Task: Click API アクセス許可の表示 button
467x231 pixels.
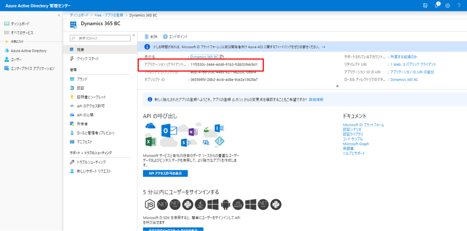Action: point(165,173)
